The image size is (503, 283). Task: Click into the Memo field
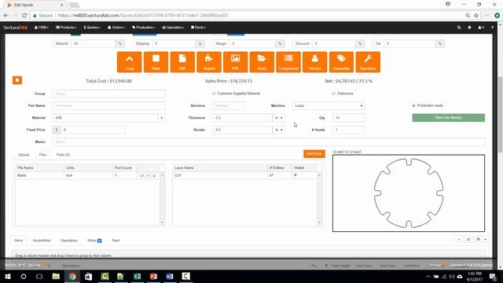tap(269, 141)
